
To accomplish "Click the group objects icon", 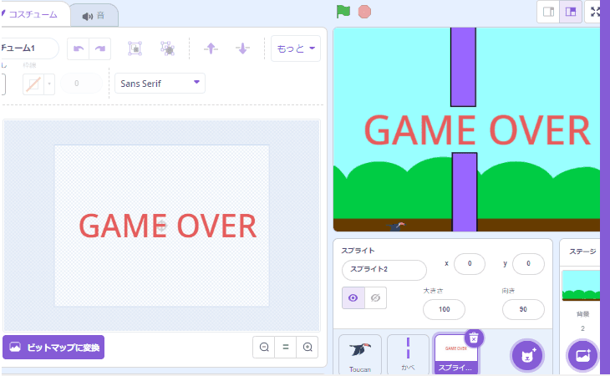I will 135,49.
